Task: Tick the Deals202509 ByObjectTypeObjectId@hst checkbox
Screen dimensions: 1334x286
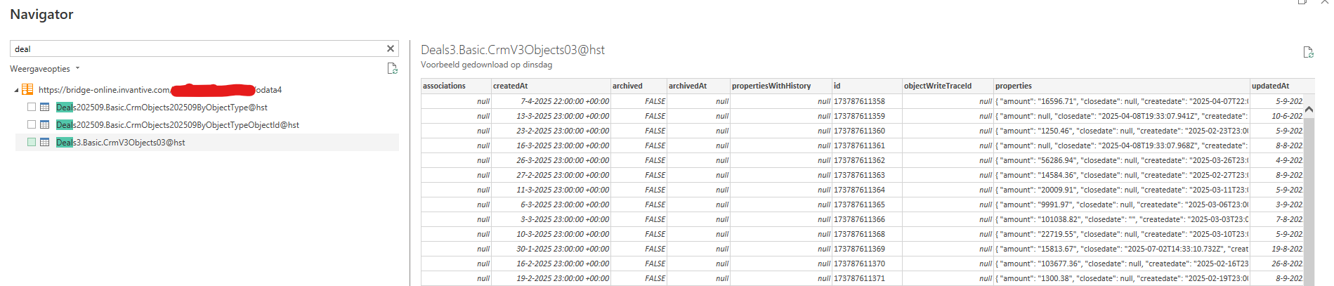Action: (x=32, y=125)
